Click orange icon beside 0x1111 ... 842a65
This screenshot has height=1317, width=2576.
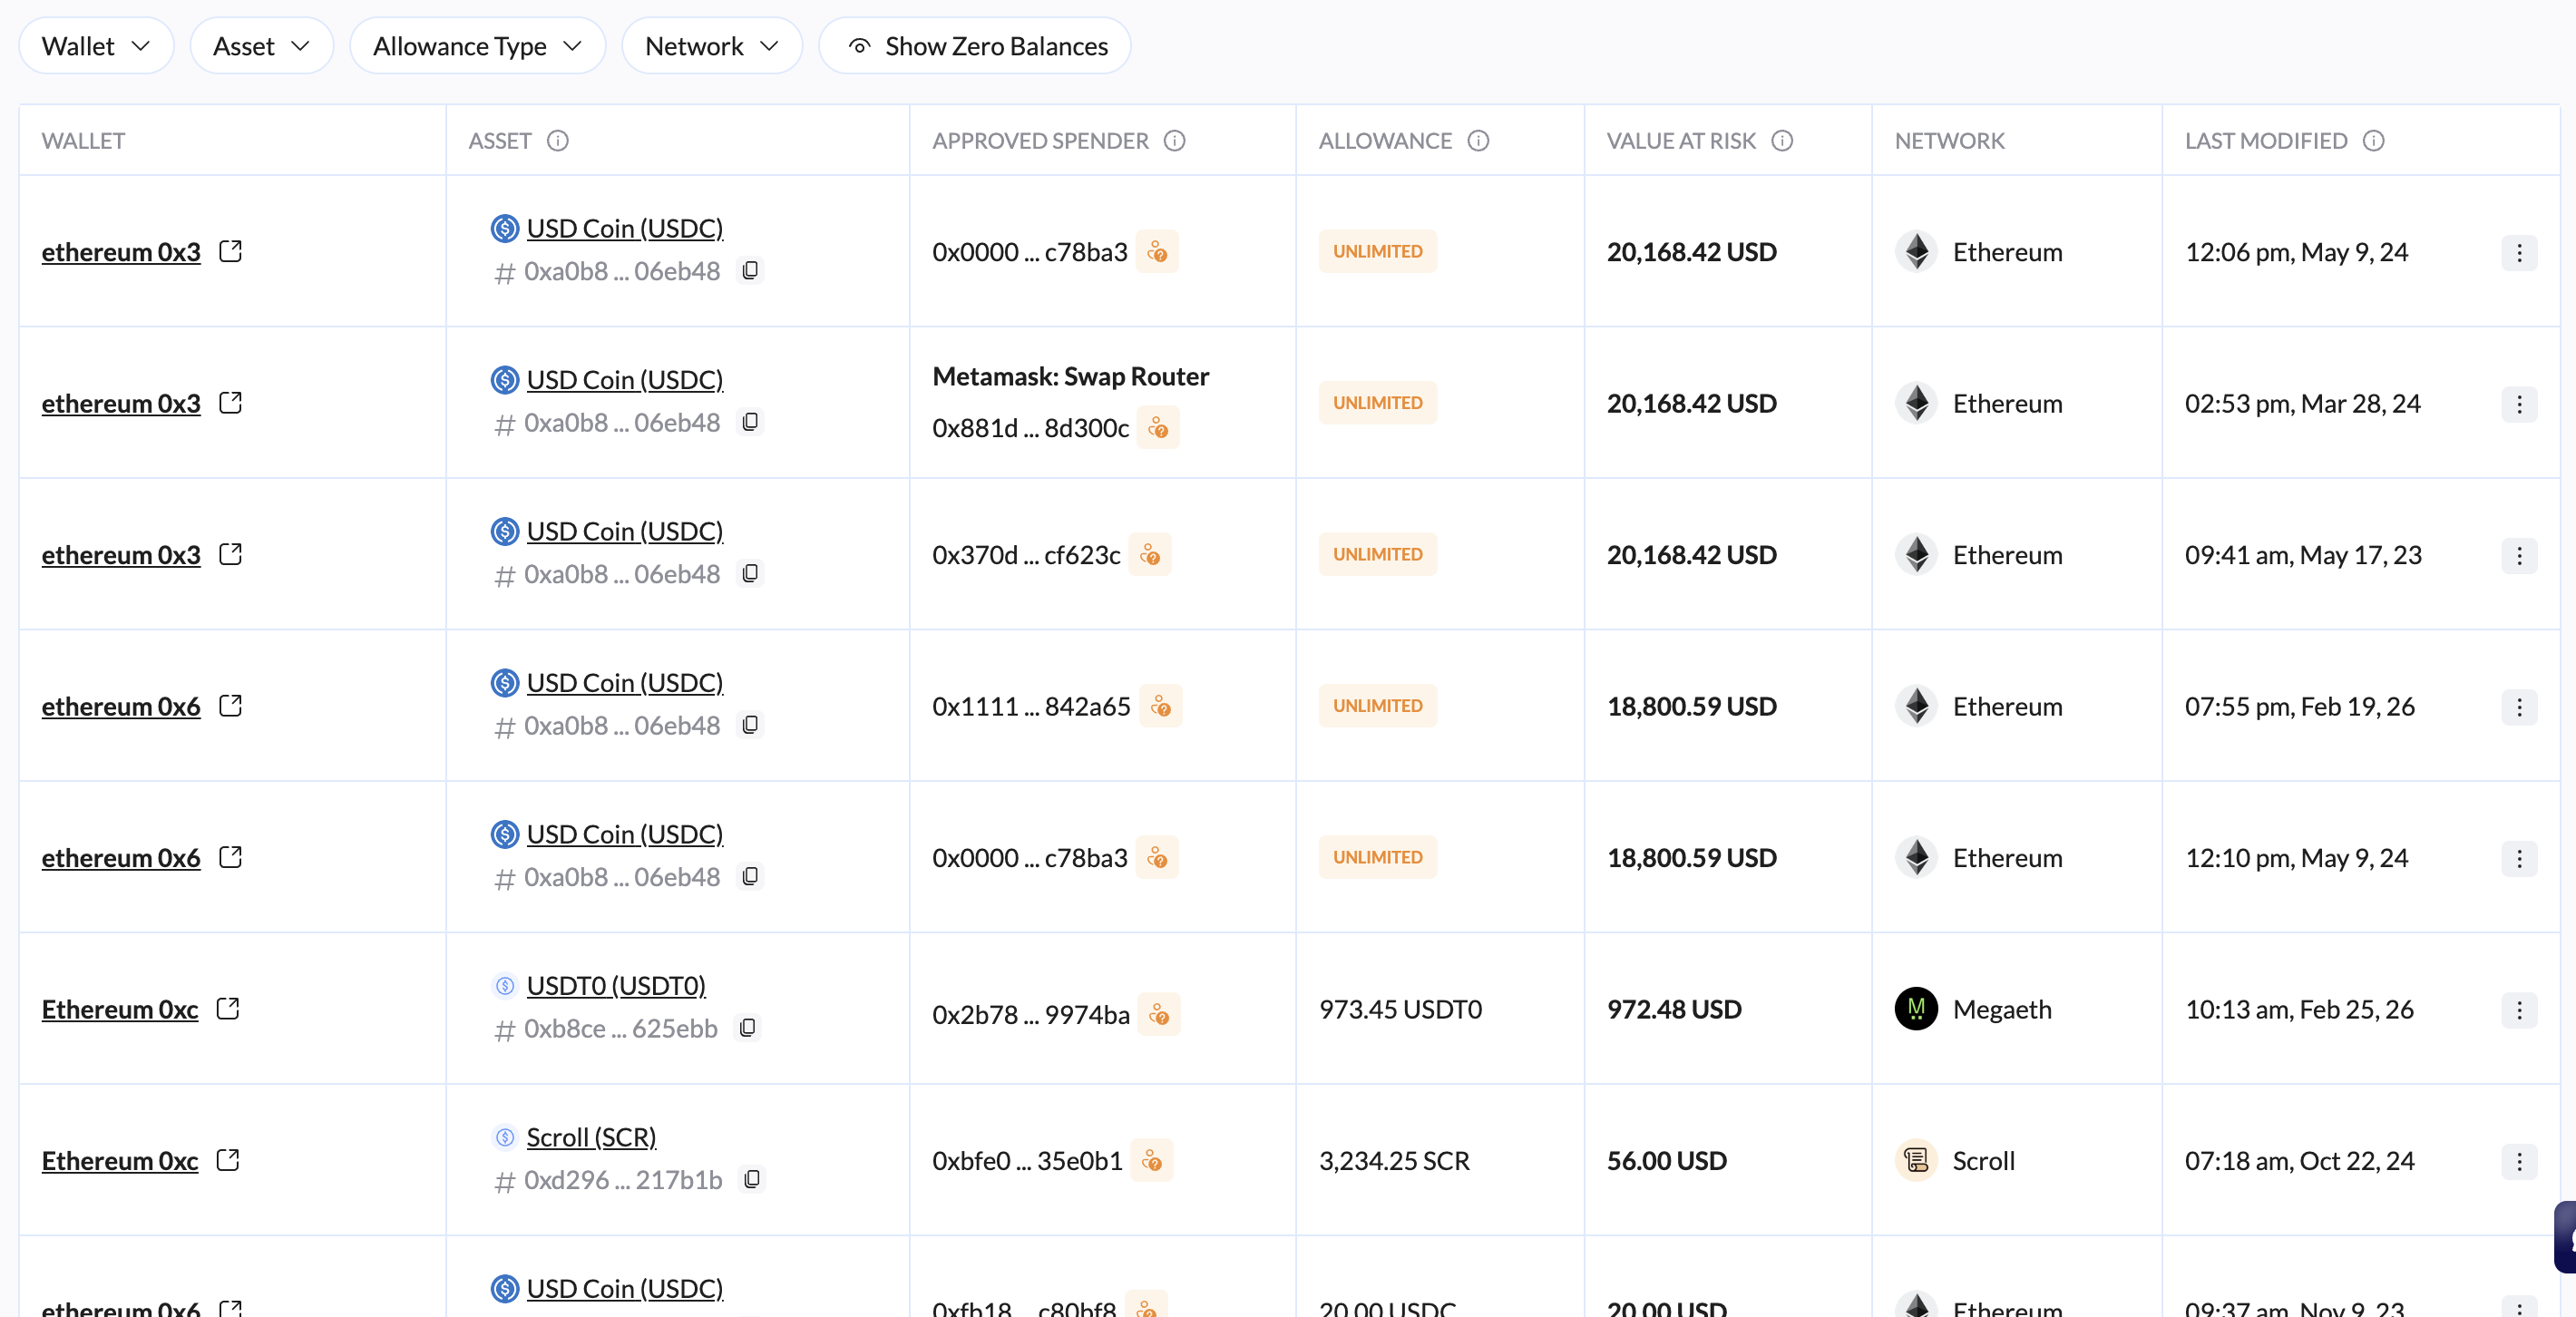click(x=1161, y=706)
